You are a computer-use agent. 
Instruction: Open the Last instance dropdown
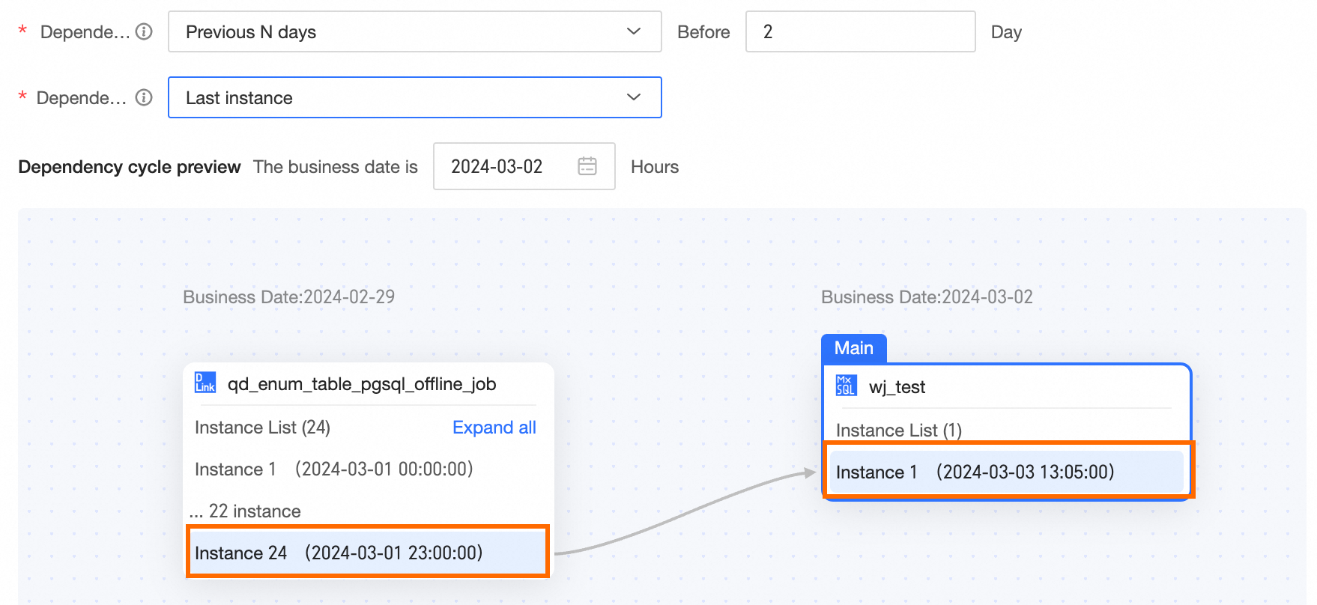point(414,97)
